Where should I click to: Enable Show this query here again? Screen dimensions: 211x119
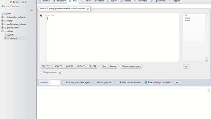[x=64, y=82]
